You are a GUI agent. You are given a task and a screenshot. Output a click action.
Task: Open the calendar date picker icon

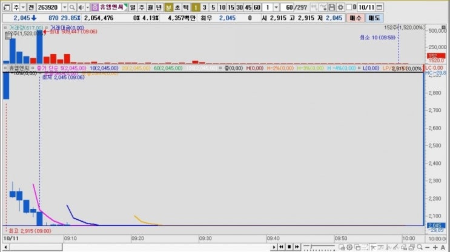[379, 7]
